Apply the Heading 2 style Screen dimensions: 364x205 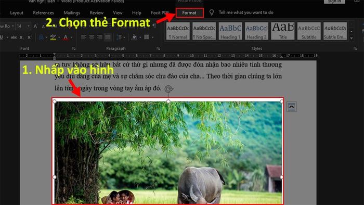click(256, 31)
